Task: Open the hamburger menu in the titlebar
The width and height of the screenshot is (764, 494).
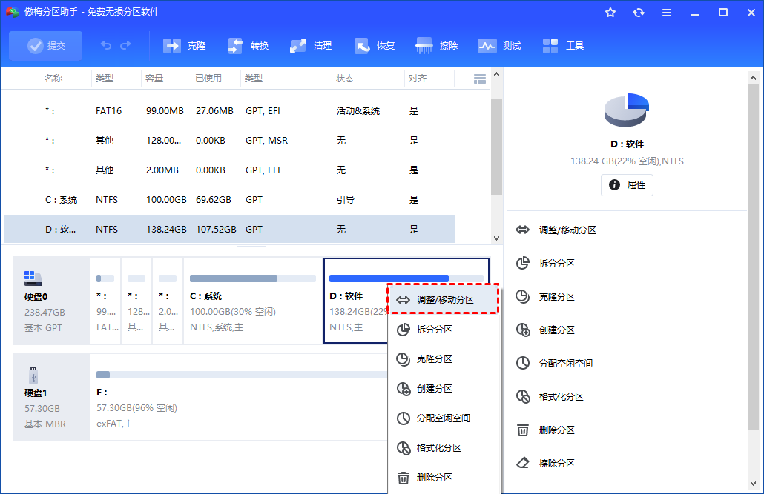Action: (x=666, y=13)
